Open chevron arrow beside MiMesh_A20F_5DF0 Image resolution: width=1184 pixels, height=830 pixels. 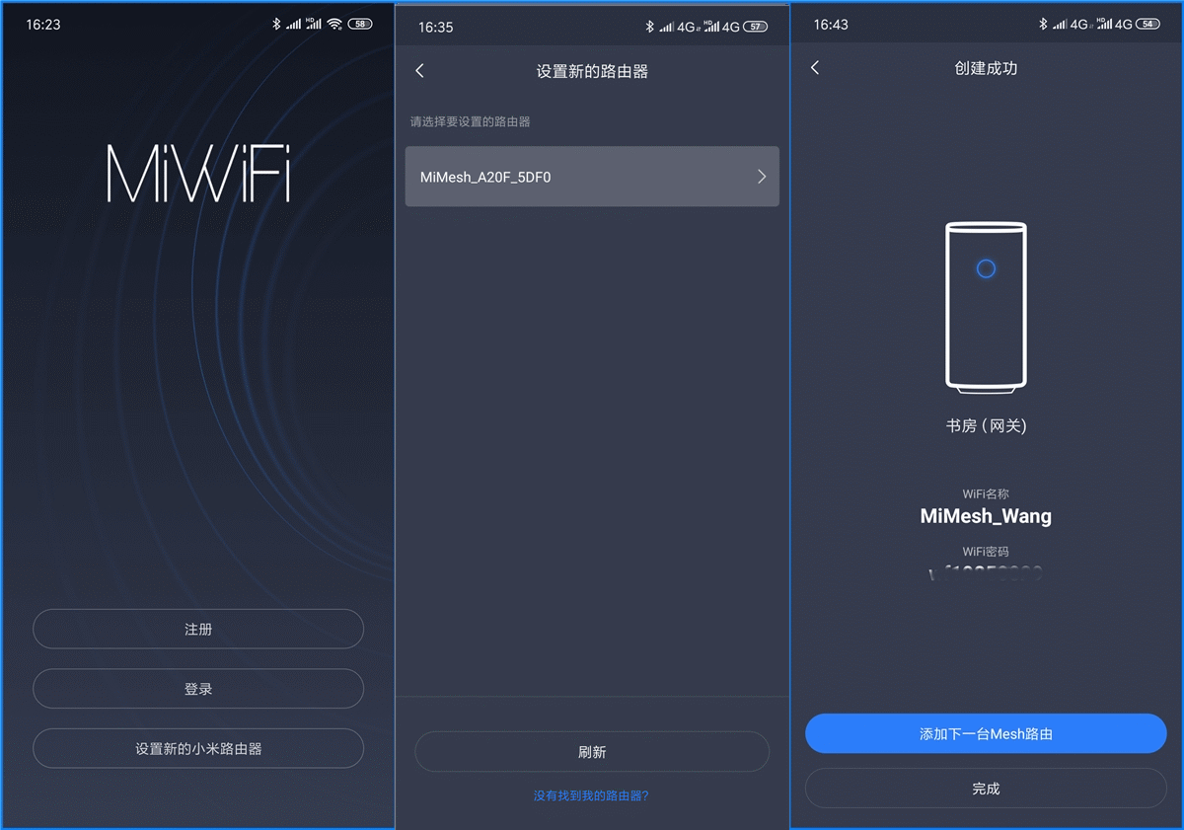tap(762, 177)
